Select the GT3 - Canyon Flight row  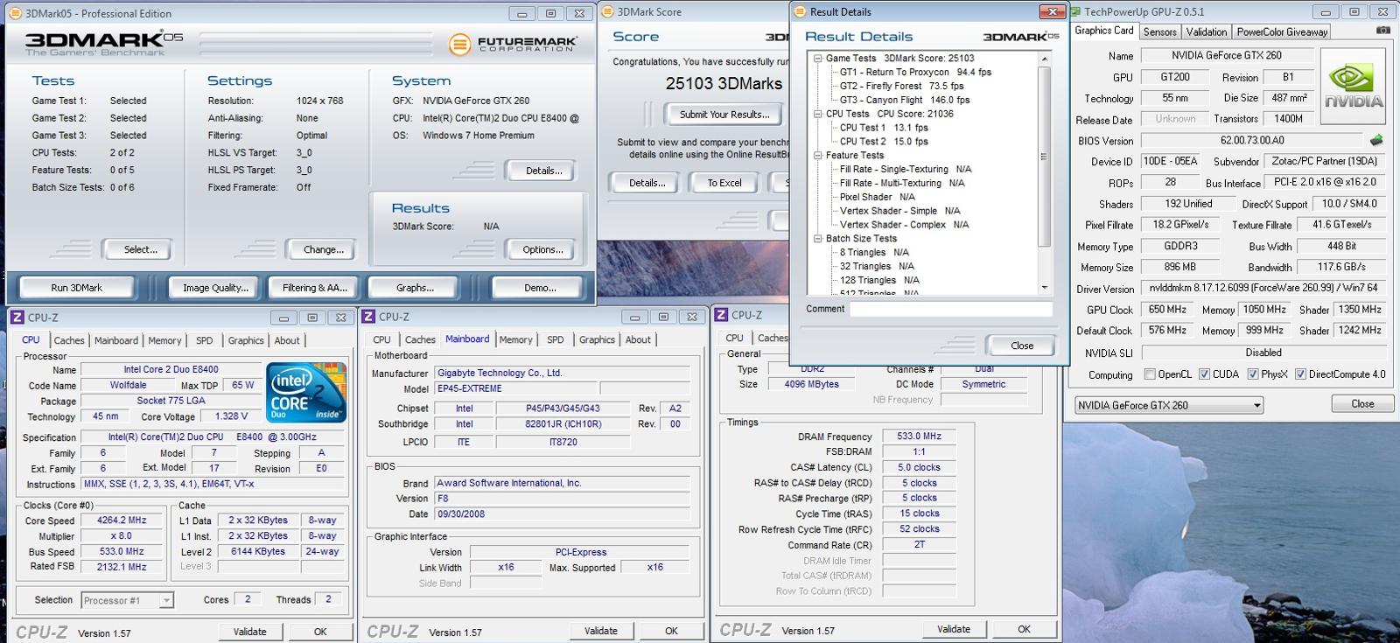click(905, 101)
